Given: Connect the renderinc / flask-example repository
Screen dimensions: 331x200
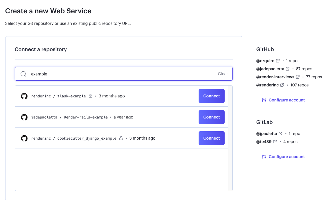Looking at the screenshot, I should [212, 96].
